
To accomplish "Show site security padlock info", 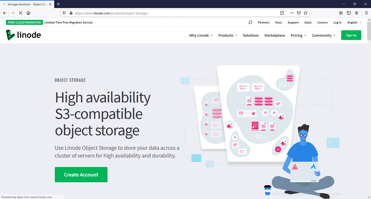I will [x=71, y=13].
